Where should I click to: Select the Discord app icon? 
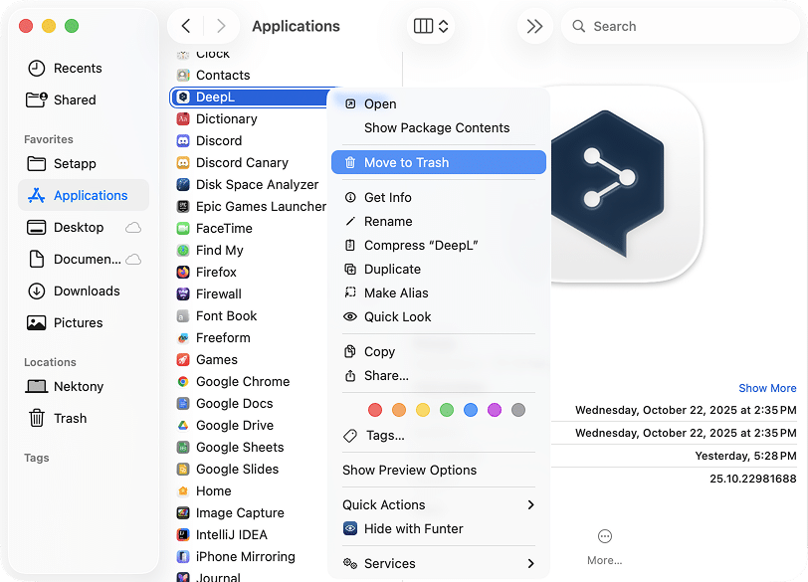point(184,140)
